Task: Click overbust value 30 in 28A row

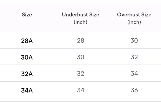Action: (x=134, y=40)
